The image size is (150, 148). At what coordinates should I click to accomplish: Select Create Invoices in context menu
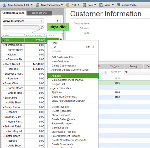tap(60, 107)
